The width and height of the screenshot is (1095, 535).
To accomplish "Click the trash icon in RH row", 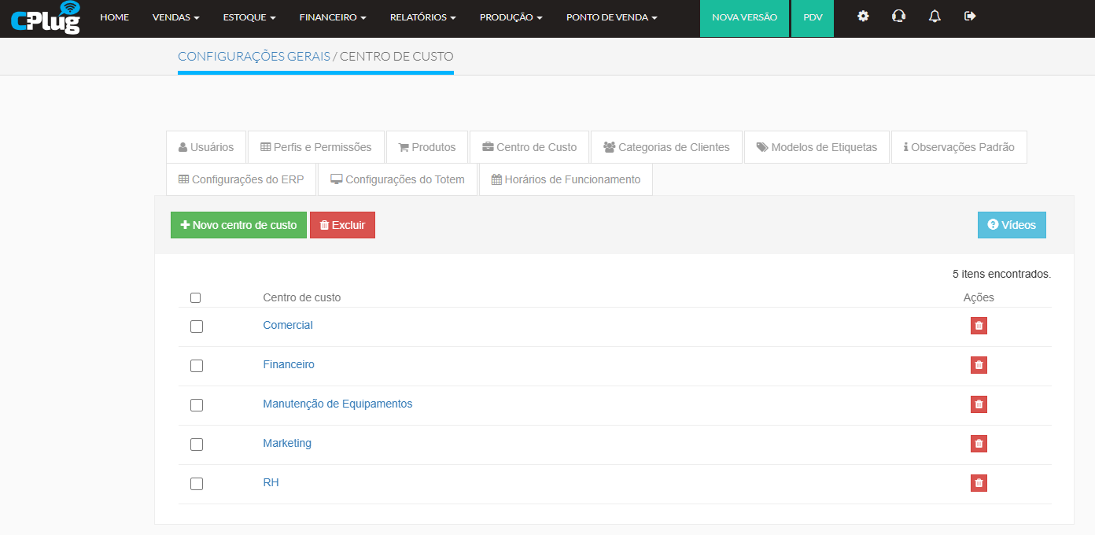I will 979,483.
